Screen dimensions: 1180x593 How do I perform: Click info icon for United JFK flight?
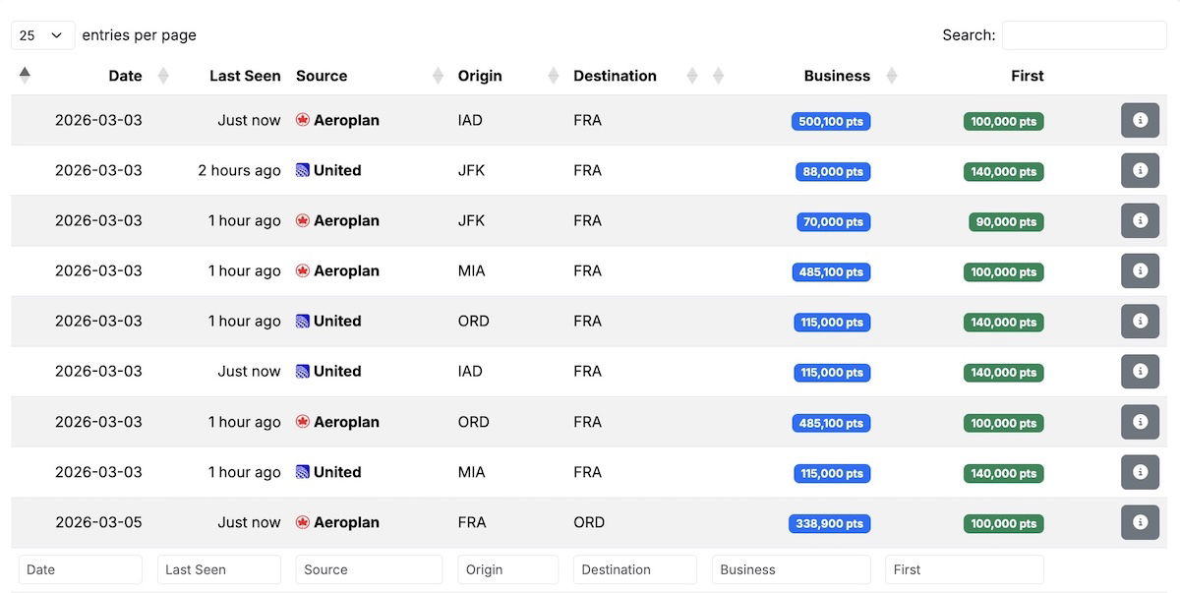1140,170
